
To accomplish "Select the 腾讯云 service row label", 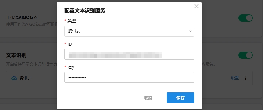I will click(x=25, y=78).
